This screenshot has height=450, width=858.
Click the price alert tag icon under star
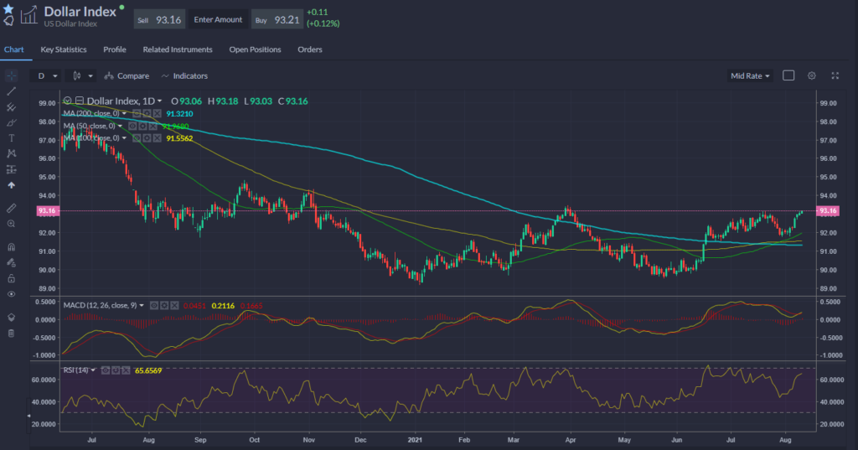8,21
